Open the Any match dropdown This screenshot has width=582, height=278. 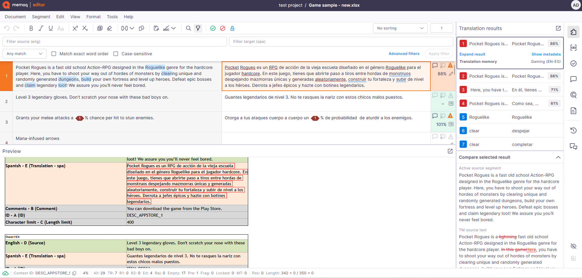[x=24, y=54]
